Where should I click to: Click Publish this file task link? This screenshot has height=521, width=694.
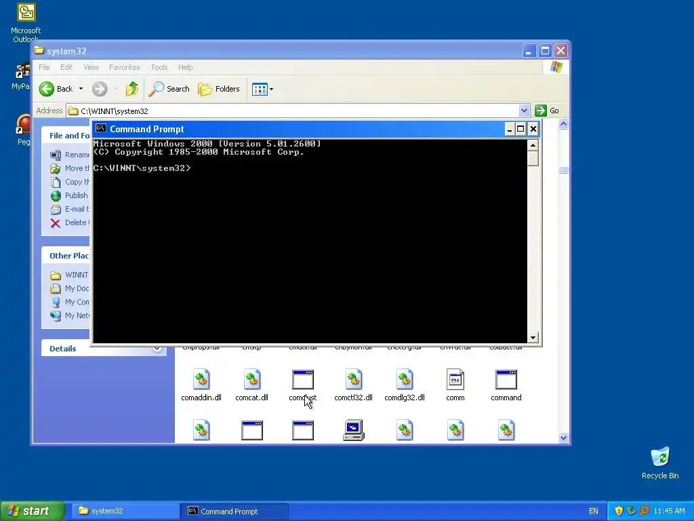click(x=70, y=195)
